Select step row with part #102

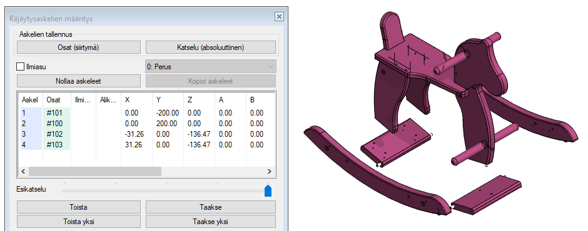tap(146, 134)
